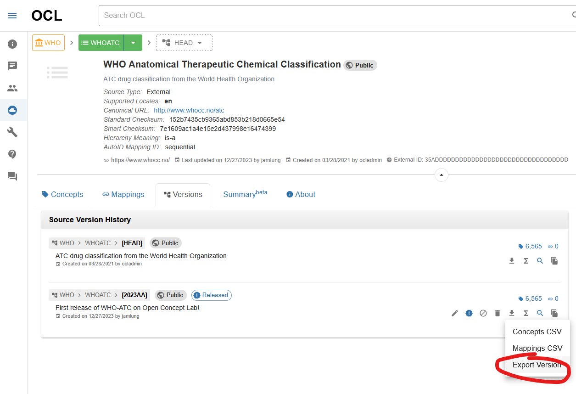Click the Public chip on 2023AA row
The image size is (576, 394).
(x=171, y=295)
